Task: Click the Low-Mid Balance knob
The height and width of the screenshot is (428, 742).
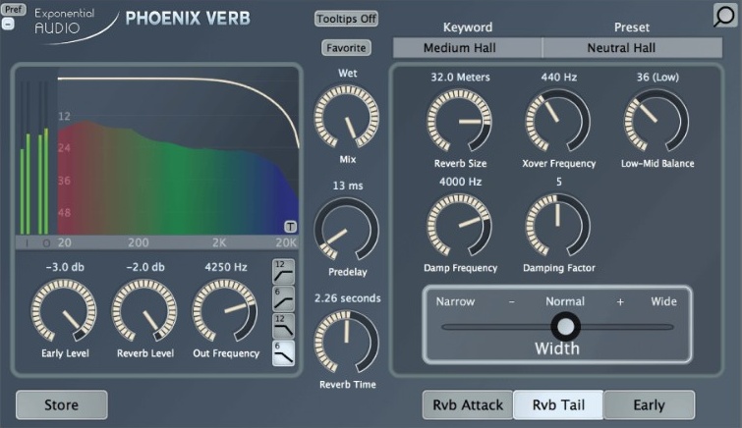Action: [x=656, y=121]
